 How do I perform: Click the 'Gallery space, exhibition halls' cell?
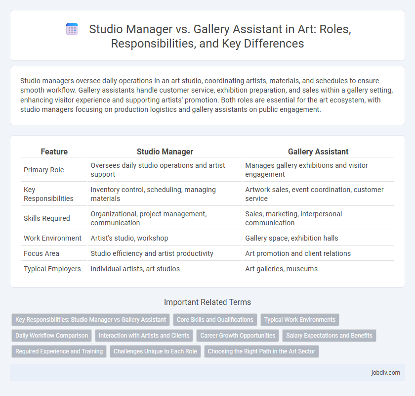coord(318,238)
